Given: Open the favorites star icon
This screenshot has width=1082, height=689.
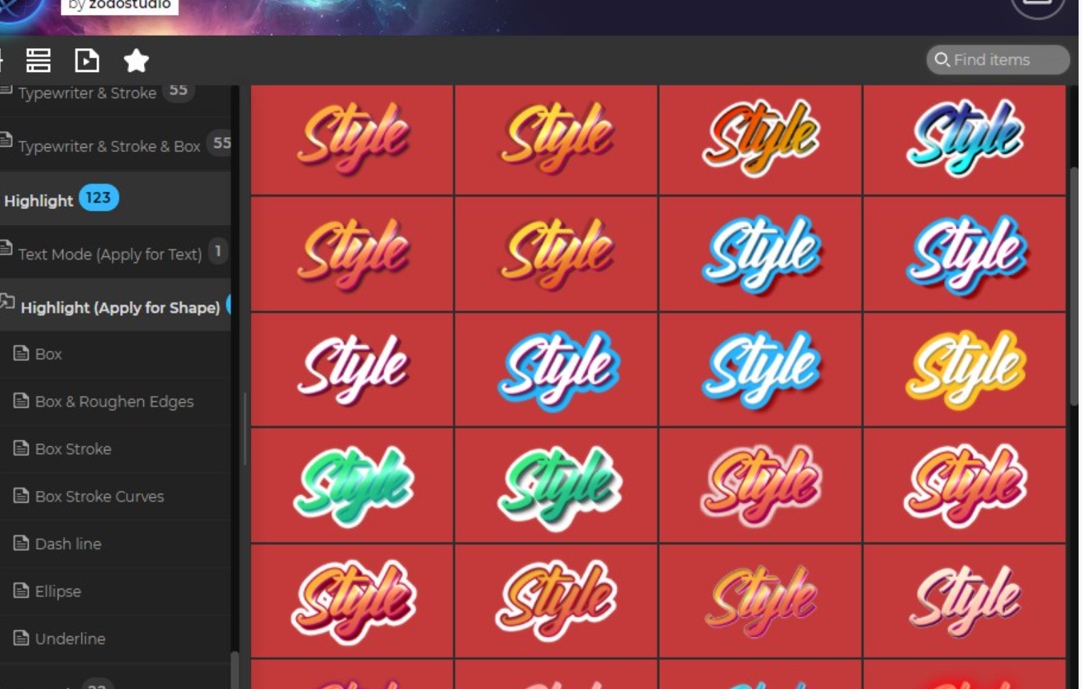Looking at the screenshot, I should pos(136,60).
